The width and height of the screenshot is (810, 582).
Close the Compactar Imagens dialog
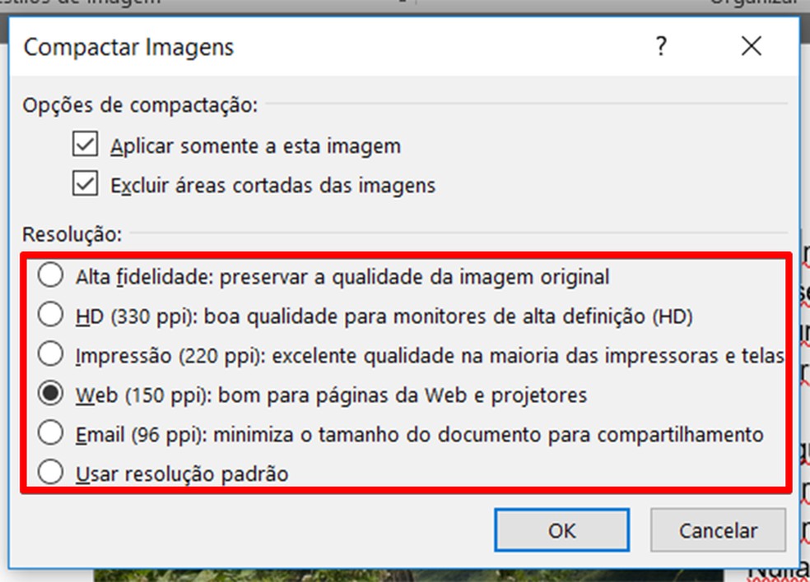tap(751, 47)
